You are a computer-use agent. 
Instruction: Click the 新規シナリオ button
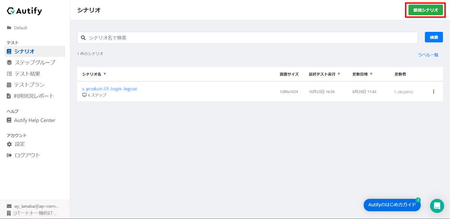point(425,10)
